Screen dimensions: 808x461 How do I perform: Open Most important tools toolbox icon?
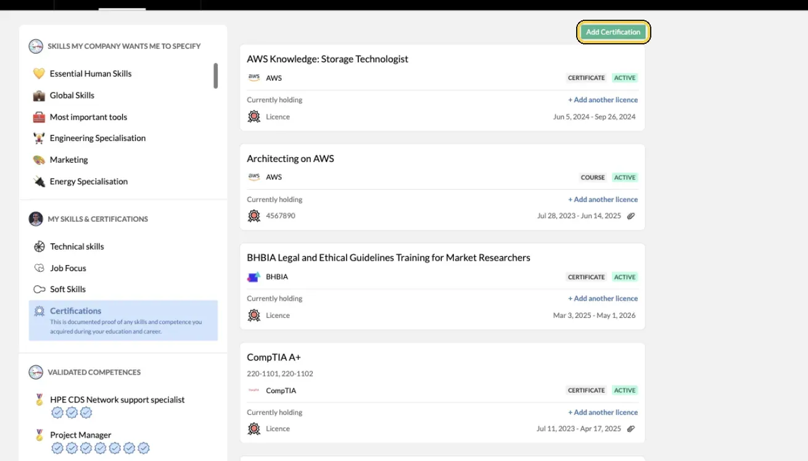(39, 117)
